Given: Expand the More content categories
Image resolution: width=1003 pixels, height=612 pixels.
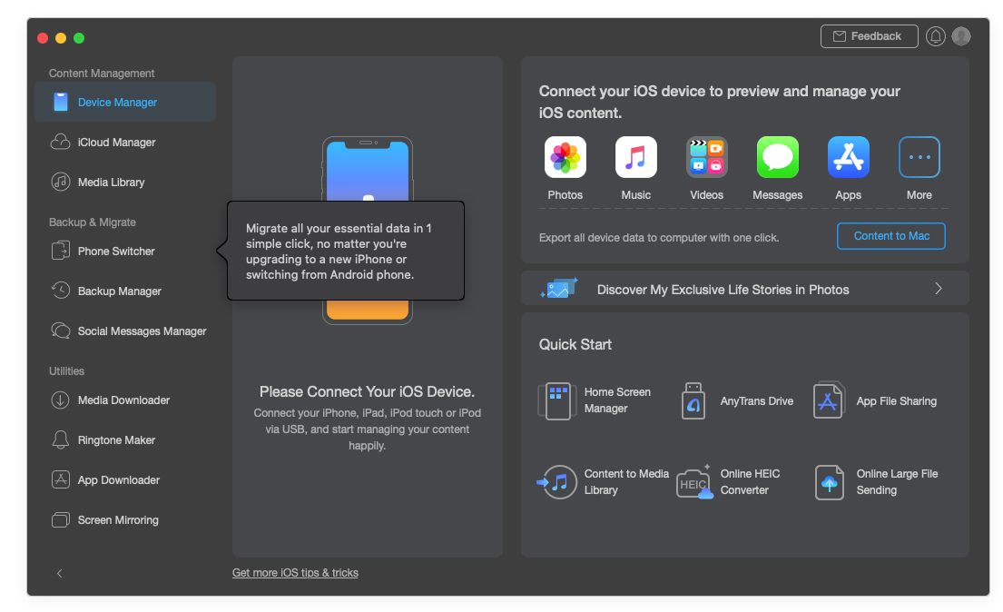Looking at the screenshot, I should pyautogui.click(x=919, y=158).
